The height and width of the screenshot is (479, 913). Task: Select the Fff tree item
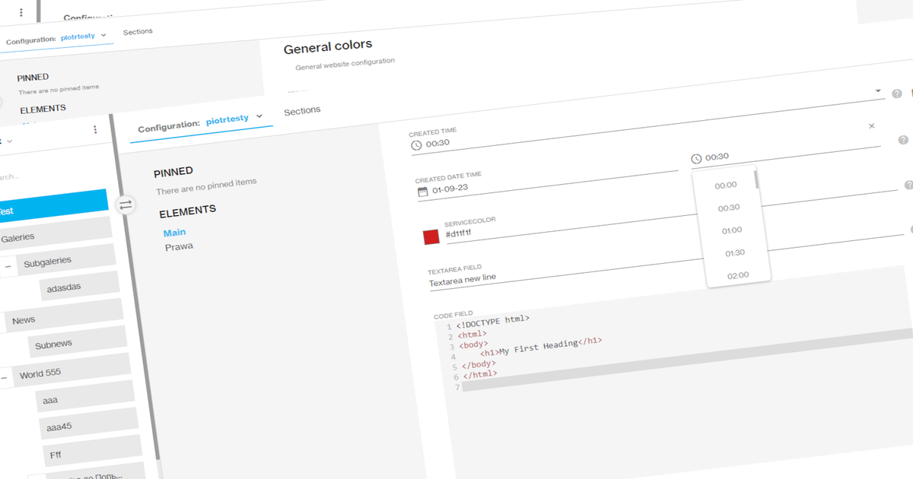pos(92,452)
